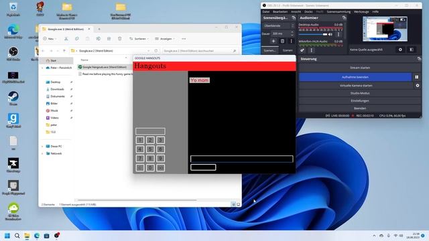Open the Hilfe menu in OBS

[375, 12]
